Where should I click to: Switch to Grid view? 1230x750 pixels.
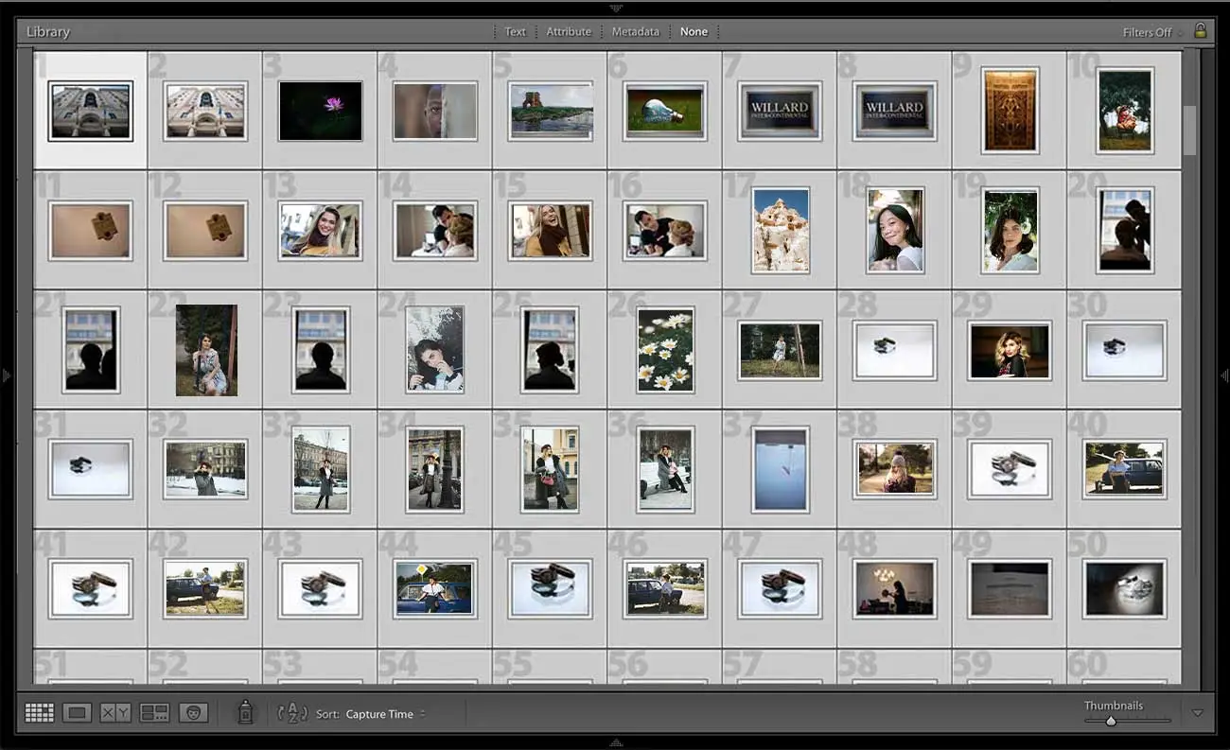(x=40, y=713)
